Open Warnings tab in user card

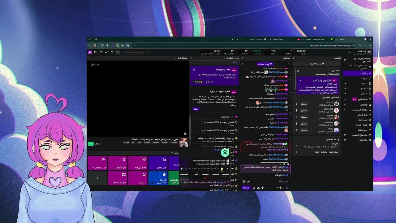coord(216,174)
